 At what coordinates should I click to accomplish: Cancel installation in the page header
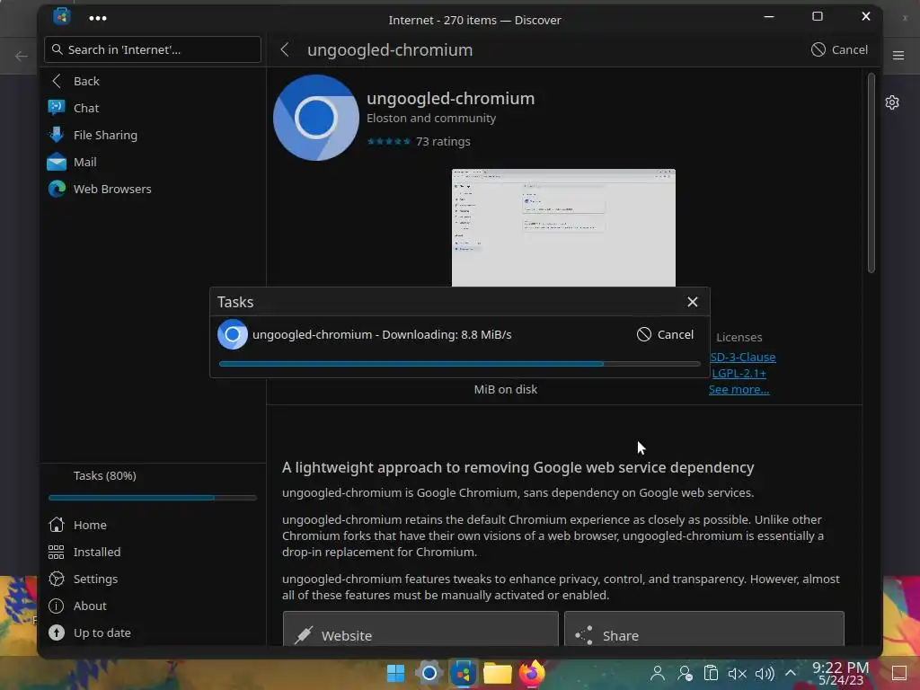[x=839, y=50]
